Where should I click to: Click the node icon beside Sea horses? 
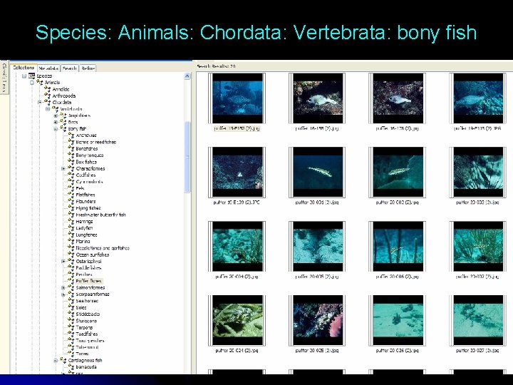click(x=71, y=301)
